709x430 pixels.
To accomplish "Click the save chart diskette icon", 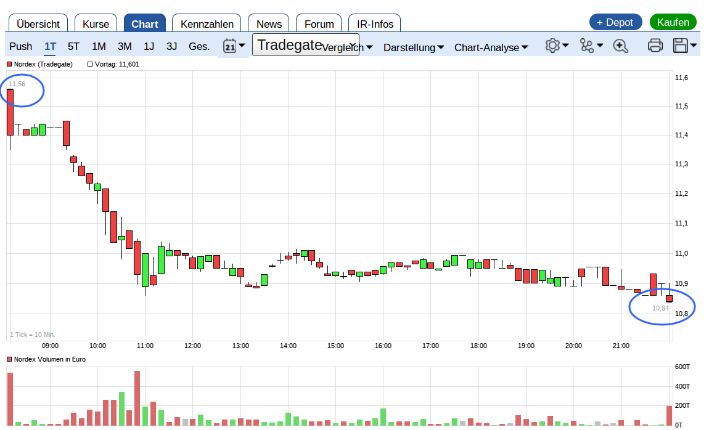I will 681,45.
